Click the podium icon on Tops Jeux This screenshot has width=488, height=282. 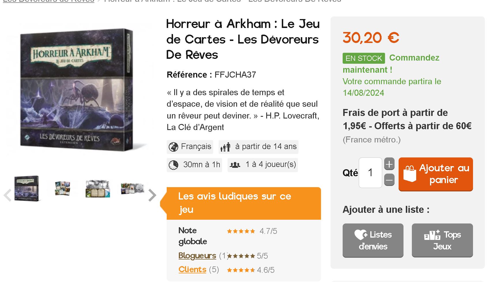[x=432, y=235]
